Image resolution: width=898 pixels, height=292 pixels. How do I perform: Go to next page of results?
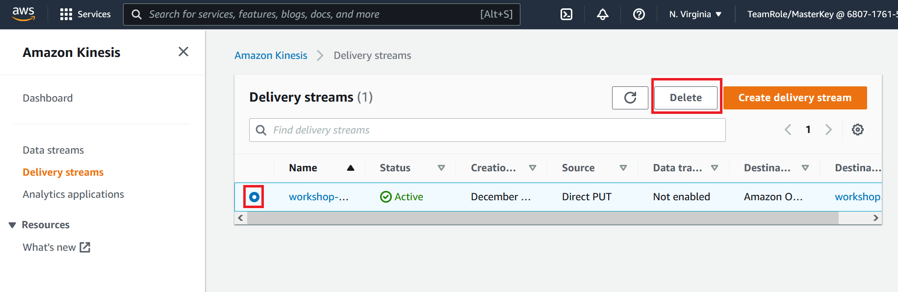[829, 130]
